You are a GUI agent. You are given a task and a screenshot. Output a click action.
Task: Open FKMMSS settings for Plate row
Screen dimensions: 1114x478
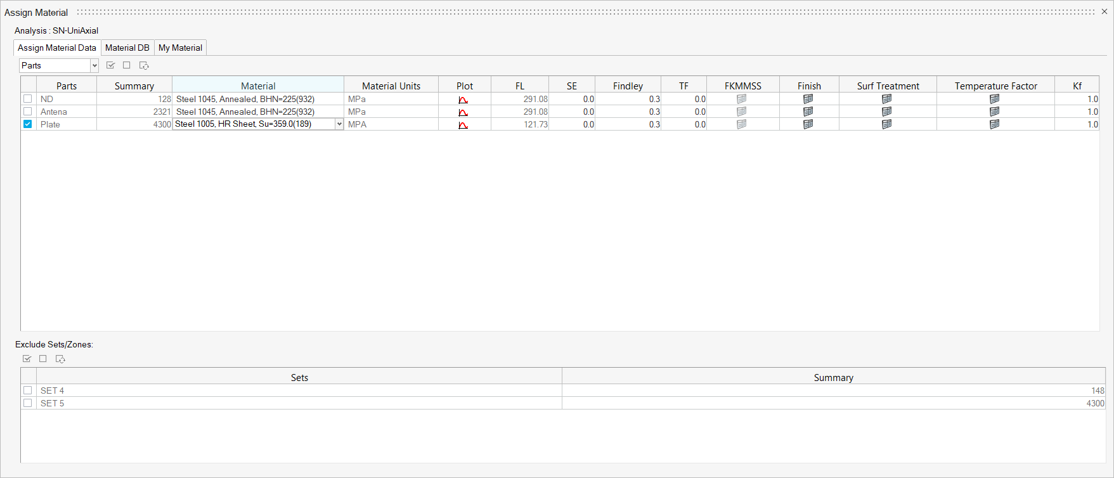742,124
